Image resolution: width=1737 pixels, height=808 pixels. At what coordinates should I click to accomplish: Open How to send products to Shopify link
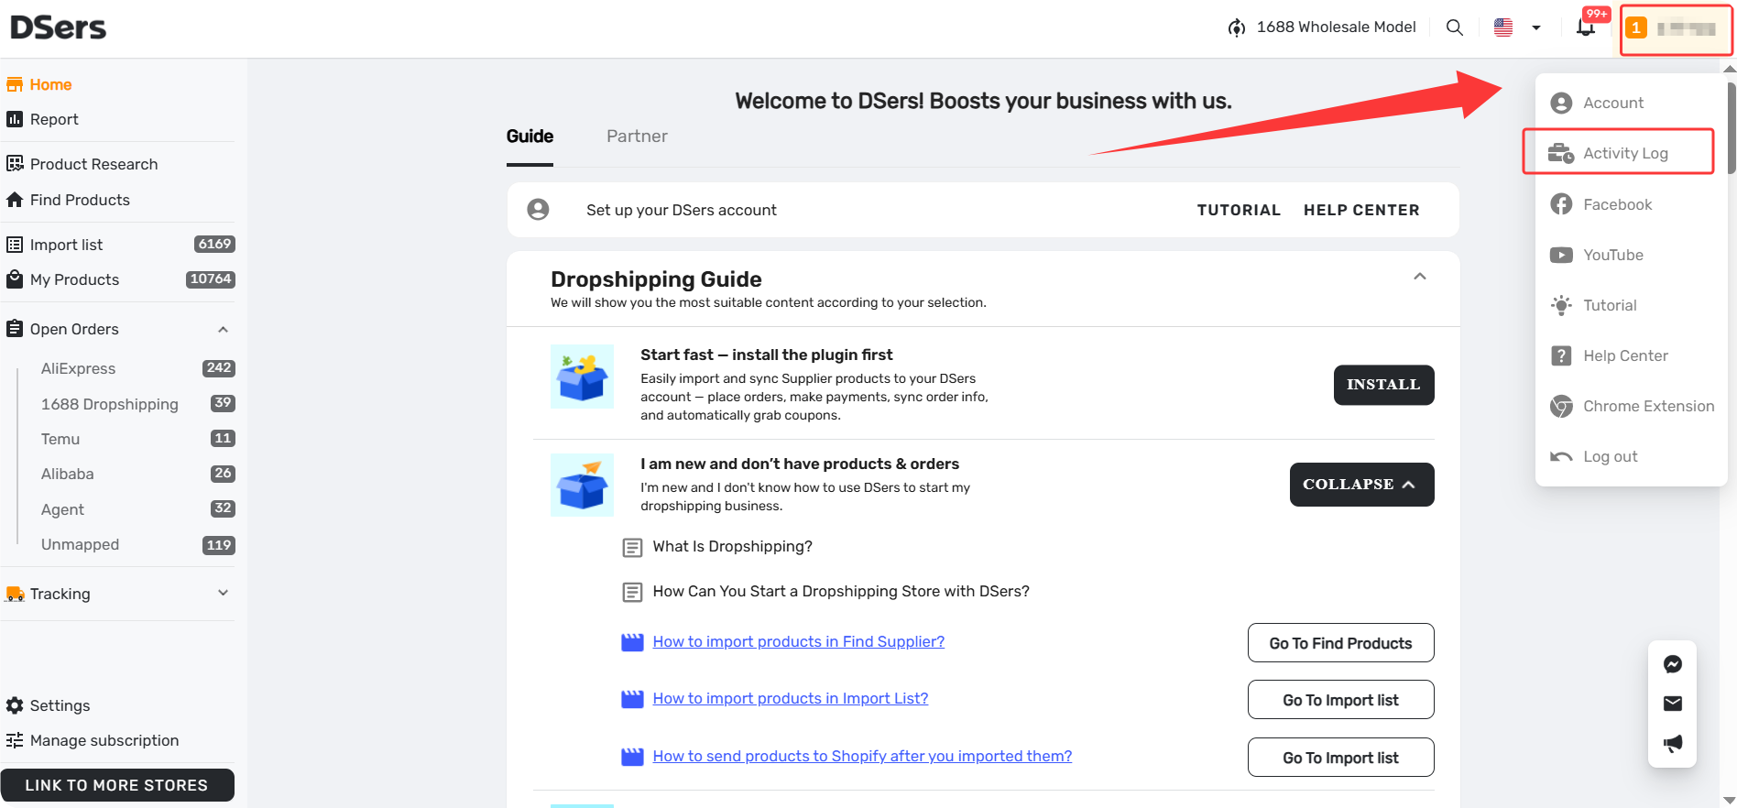[862, 757]
